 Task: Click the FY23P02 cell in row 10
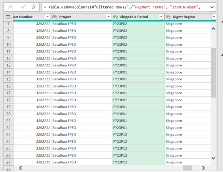click(x=138, y=45)
